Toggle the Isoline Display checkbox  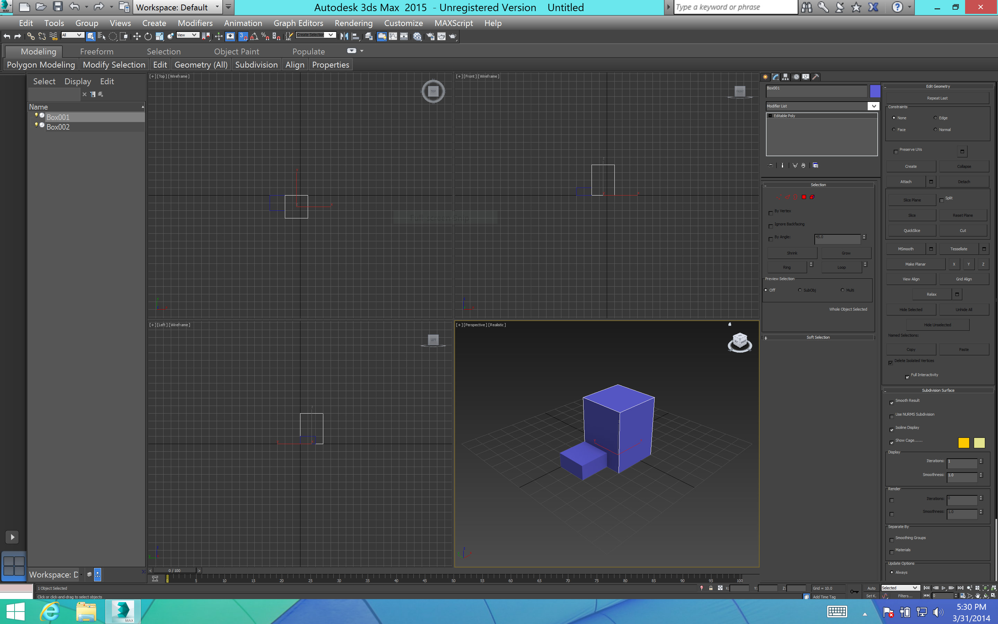coord(892,429)
